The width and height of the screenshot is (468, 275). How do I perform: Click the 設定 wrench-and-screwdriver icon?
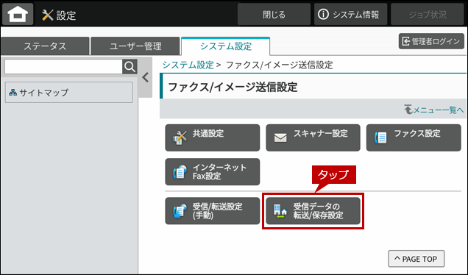[x=47, y=15]
